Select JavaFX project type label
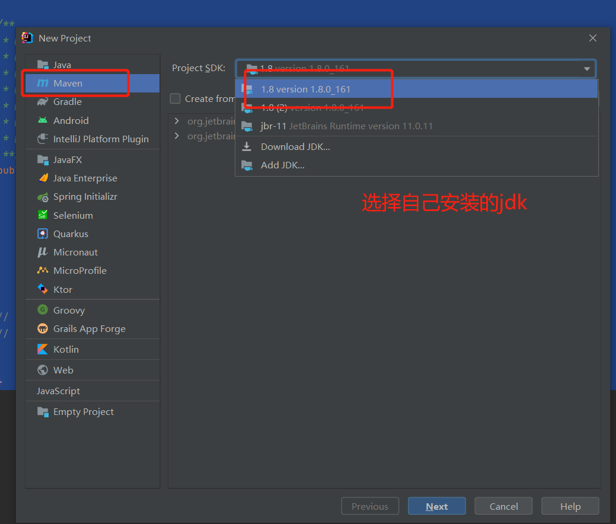The width and height of the screenshot is (616, 524). tap(68, 159)
